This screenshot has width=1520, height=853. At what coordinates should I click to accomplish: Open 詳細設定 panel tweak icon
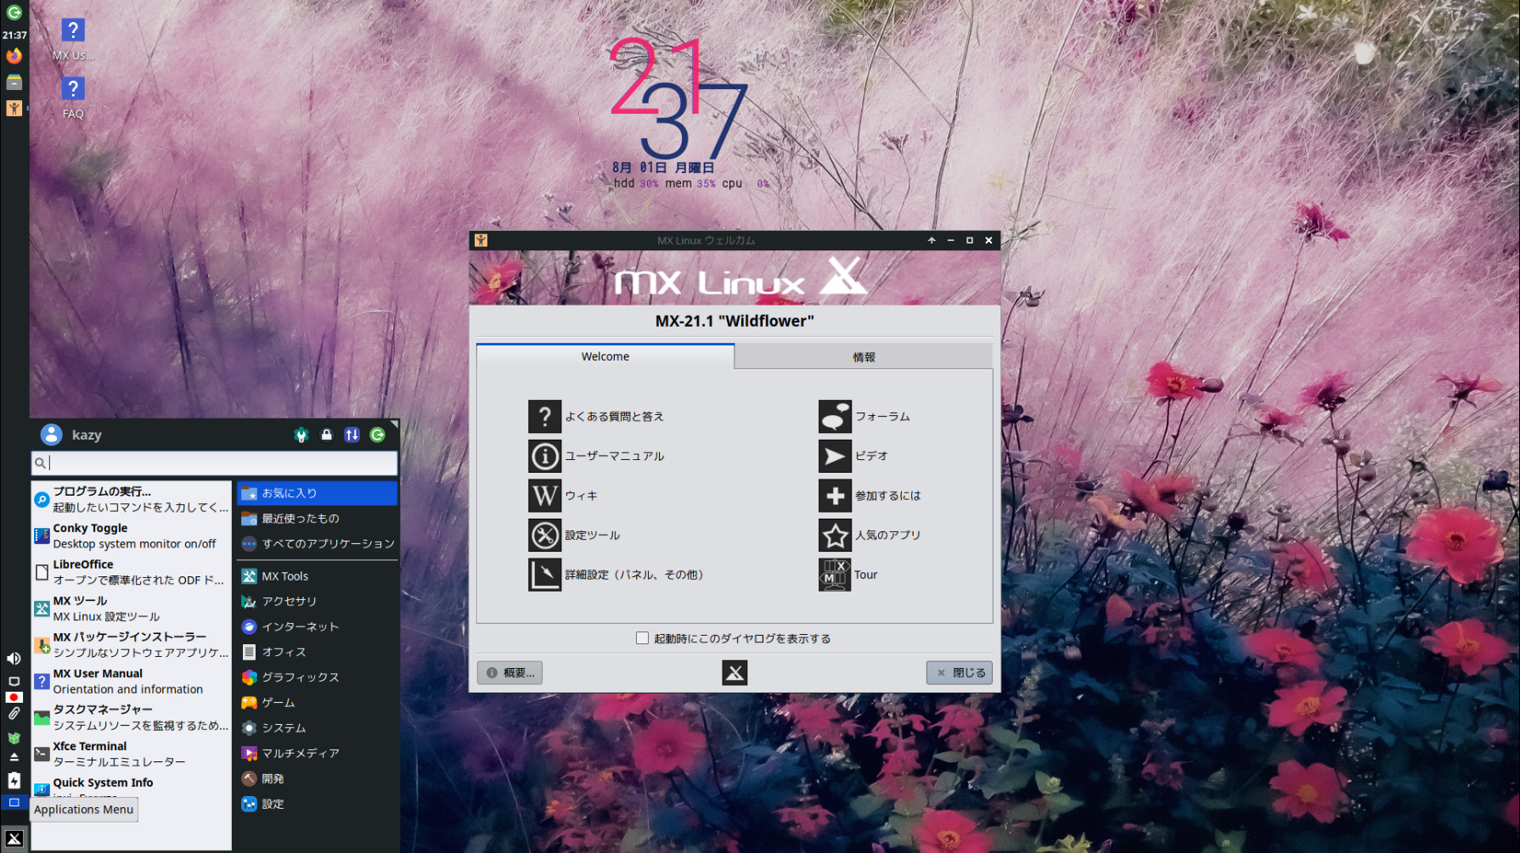tap(544, 575)
